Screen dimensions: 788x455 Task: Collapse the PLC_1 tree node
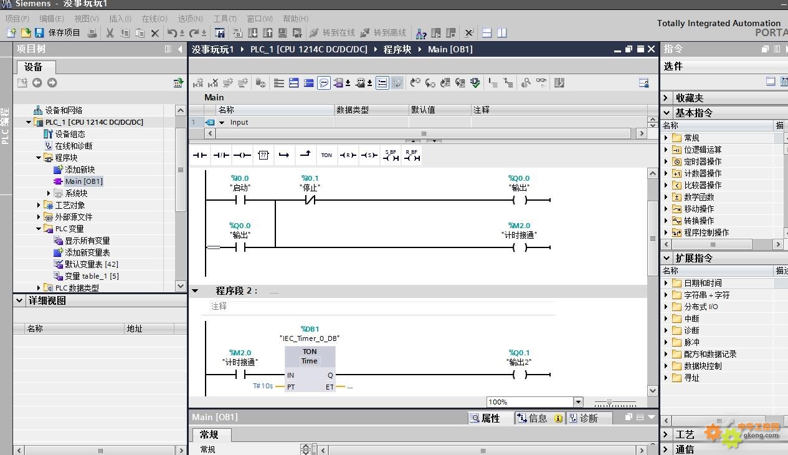pyautogui.click(x=29, y=122)
